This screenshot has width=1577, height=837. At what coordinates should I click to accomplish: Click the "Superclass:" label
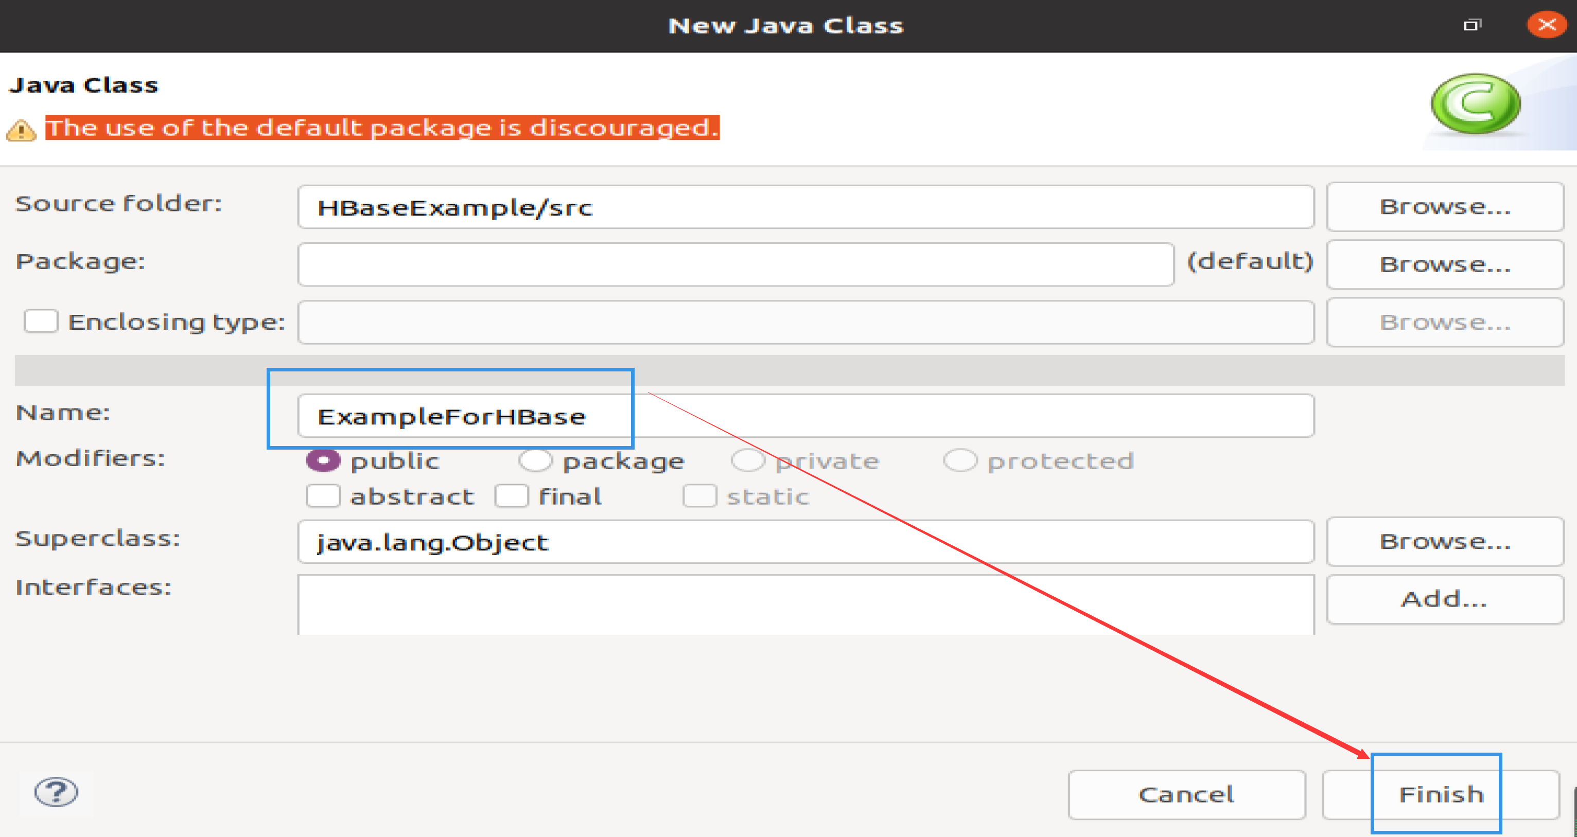pyautogui.click(x=98, y=539)
